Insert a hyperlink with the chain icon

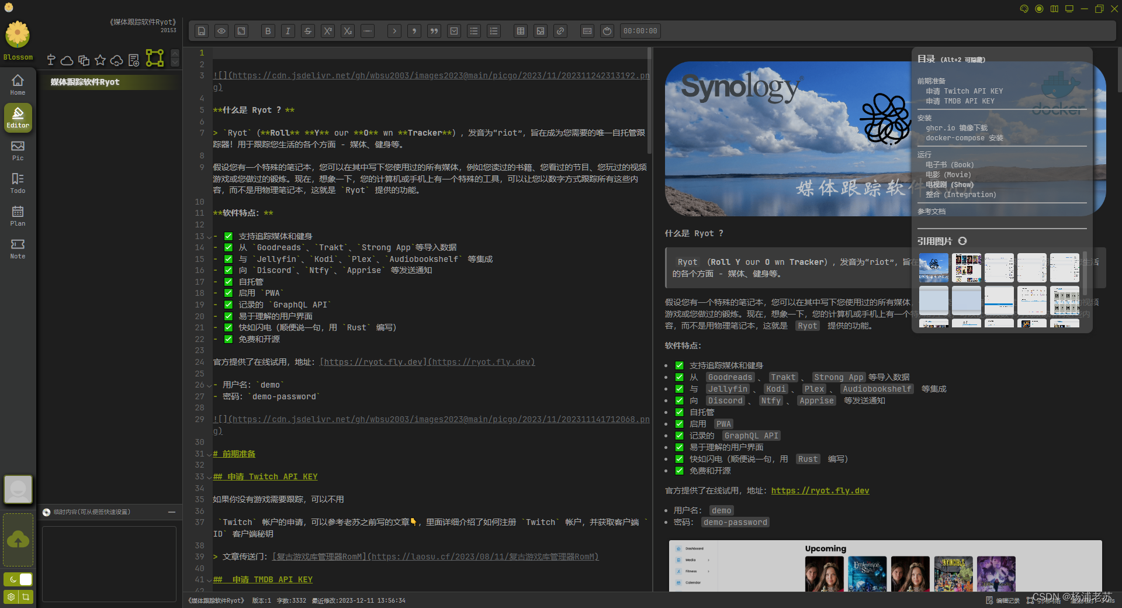pos(560,31)
